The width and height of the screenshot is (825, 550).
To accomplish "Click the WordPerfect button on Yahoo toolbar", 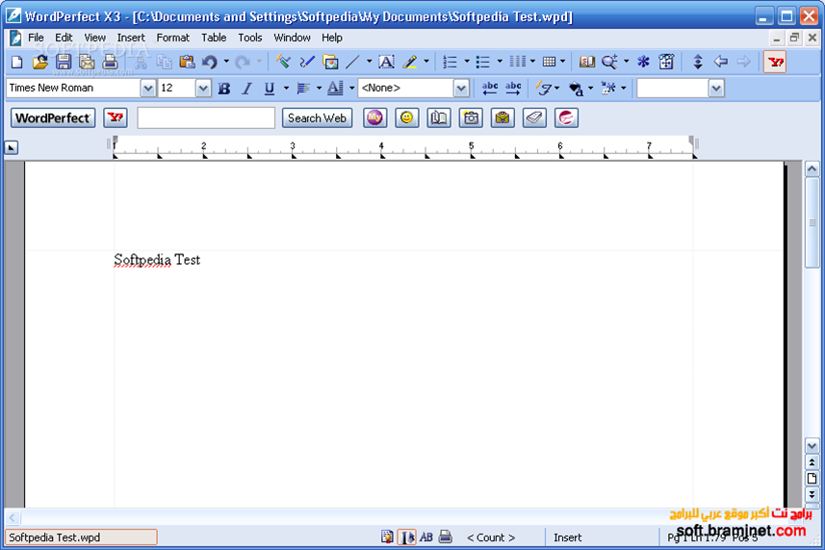I will pyautogui.click(x=53, y=118).
